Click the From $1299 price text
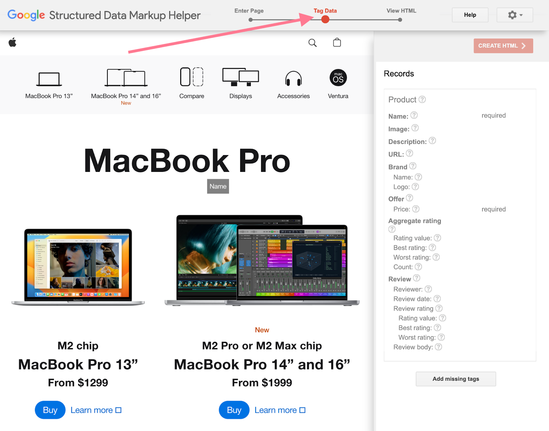Screen dimensions: 549x431 pos(78,382)
